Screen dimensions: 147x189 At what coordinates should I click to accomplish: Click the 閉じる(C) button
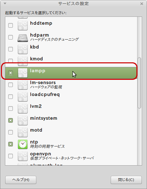[126, 180]
